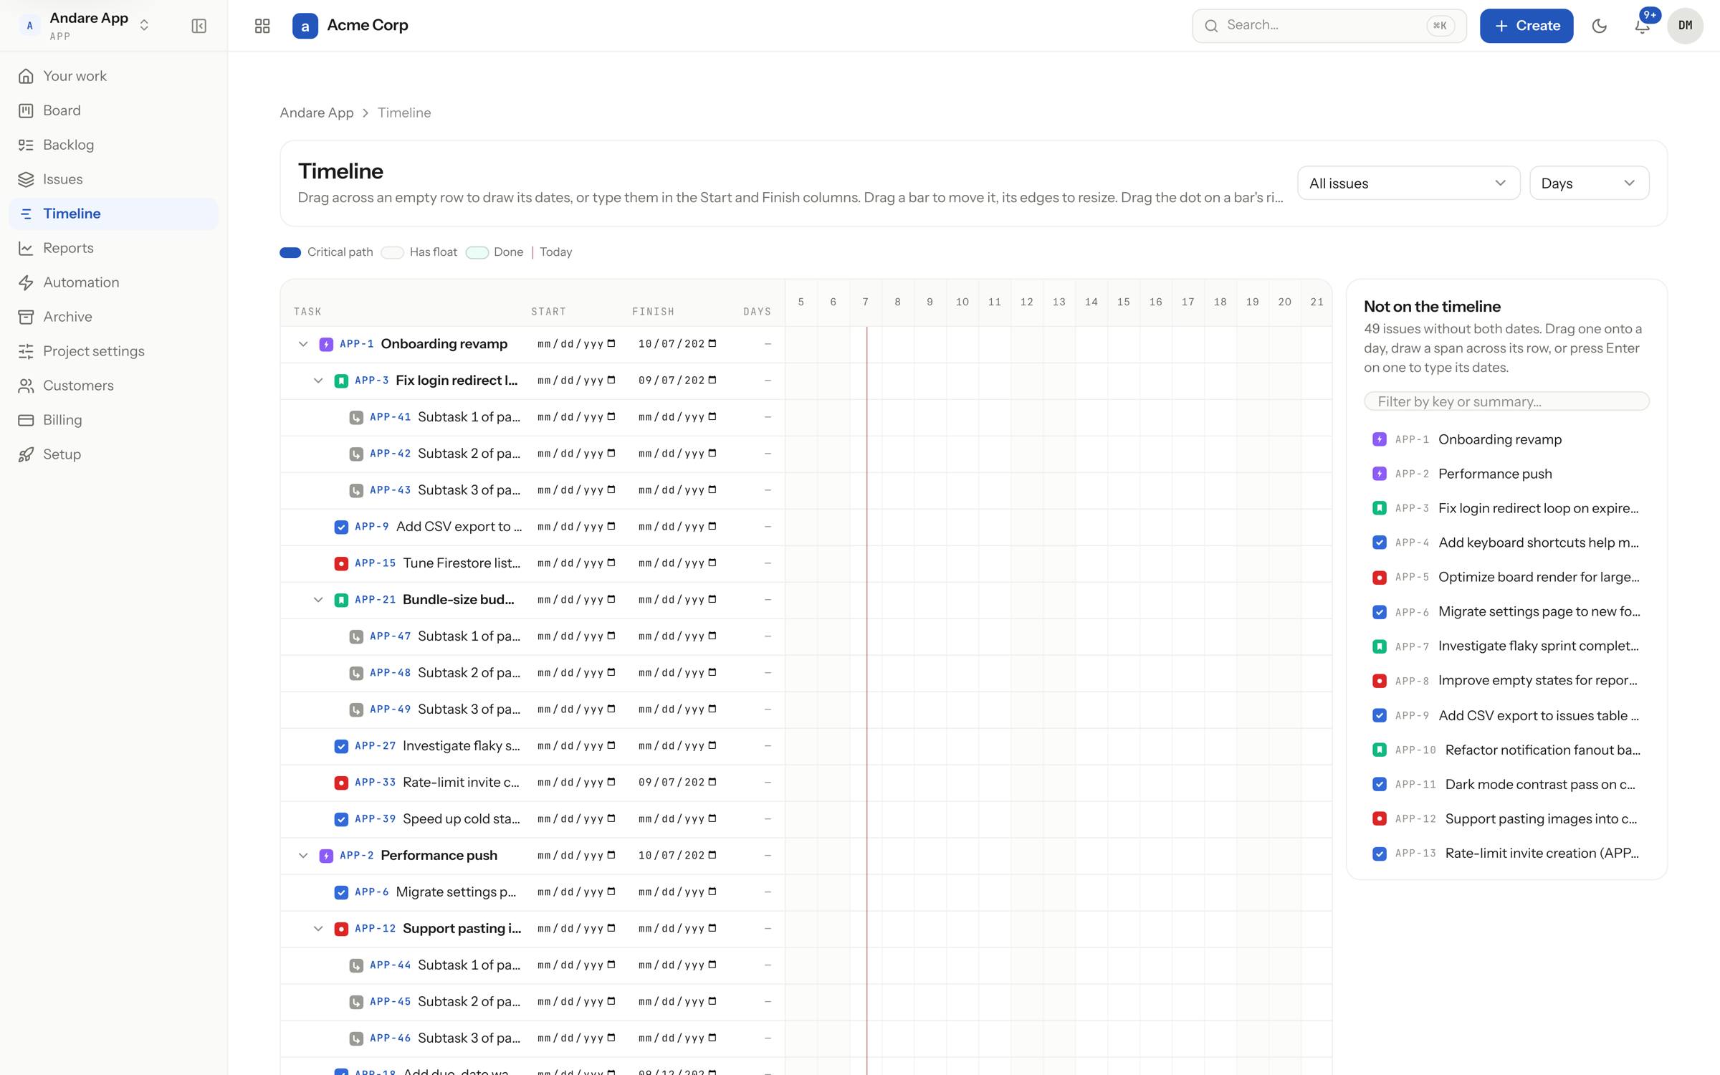Open DM user avatar menu
The width and height of the screenshot is (1720, 1075).
[x=1685, y=26]
